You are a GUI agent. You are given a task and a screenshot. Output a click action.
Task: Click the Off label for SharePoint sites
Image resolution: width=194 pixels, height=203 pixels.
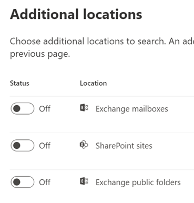pyautogui.click(x=45, y=146)
